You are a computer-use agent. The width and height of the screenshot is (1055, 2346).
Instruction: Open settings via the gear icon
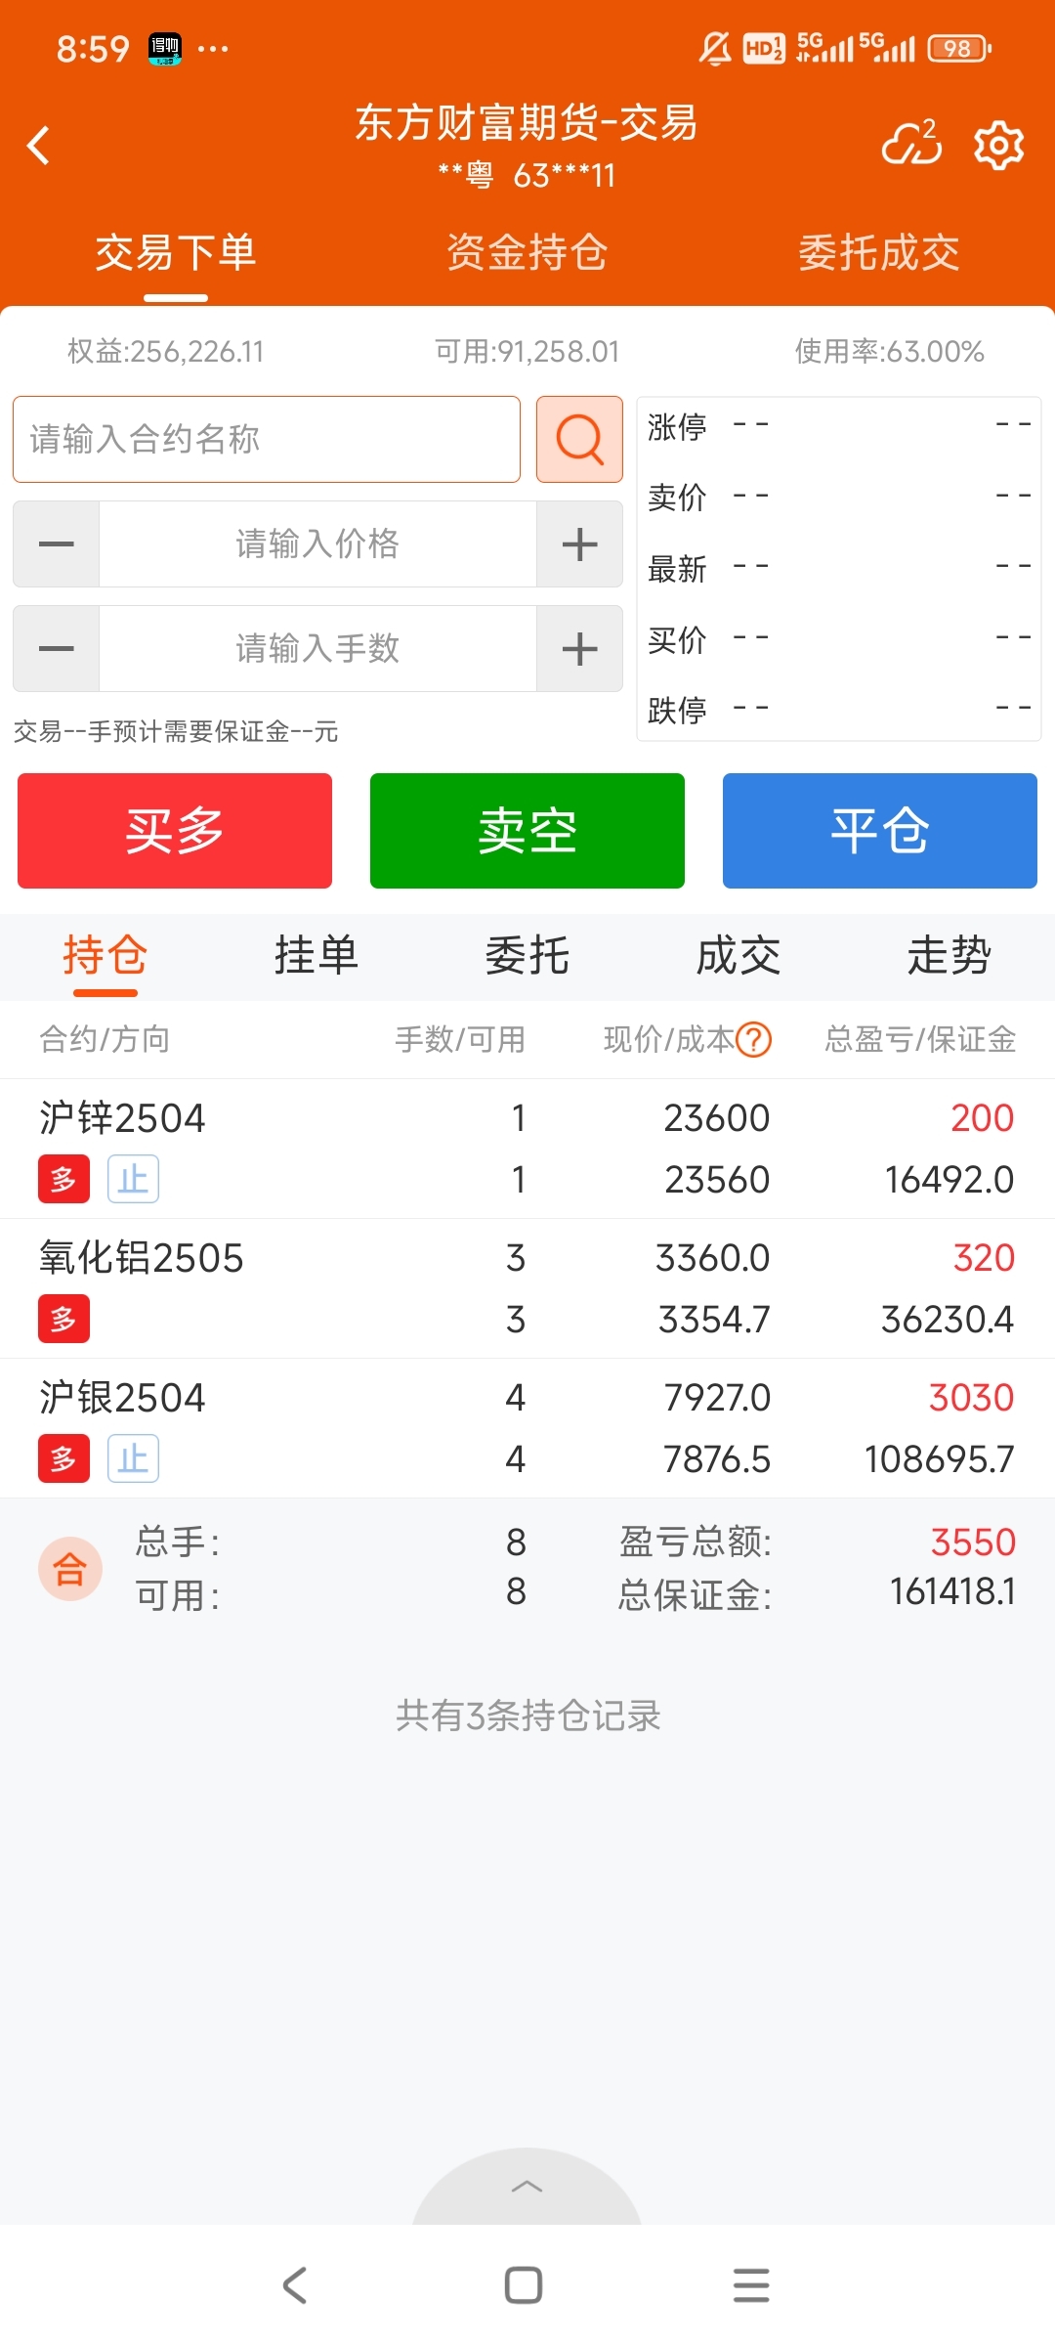tap(998, 147)
